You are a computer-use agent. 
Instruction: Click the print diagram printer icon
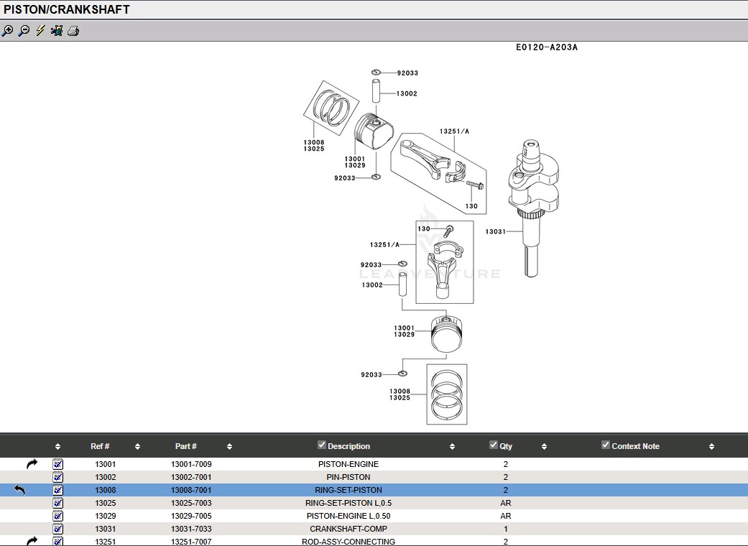pyautogui.click(x=73, y=31)
